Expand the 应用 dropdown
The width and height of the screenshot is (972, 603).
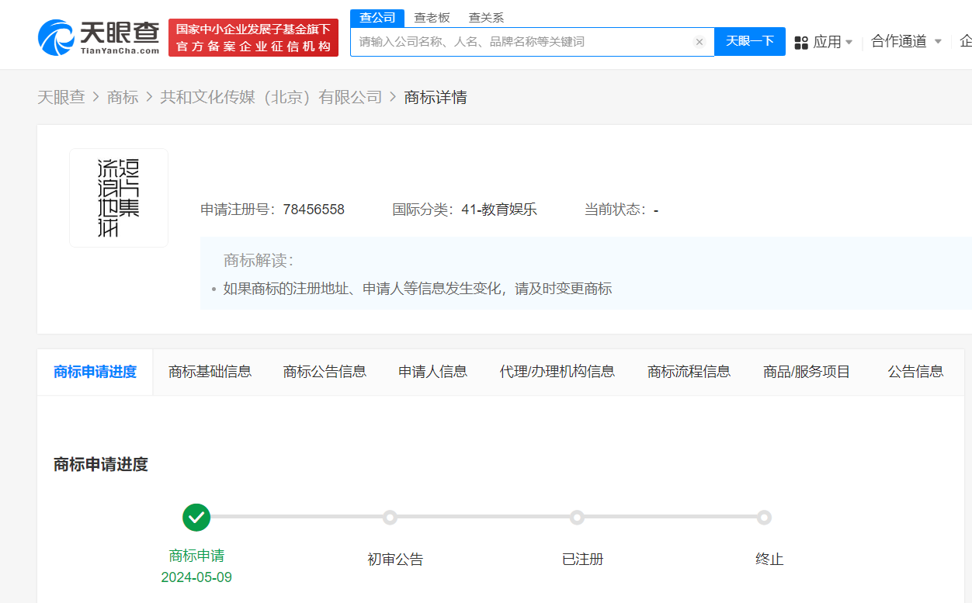831,43
